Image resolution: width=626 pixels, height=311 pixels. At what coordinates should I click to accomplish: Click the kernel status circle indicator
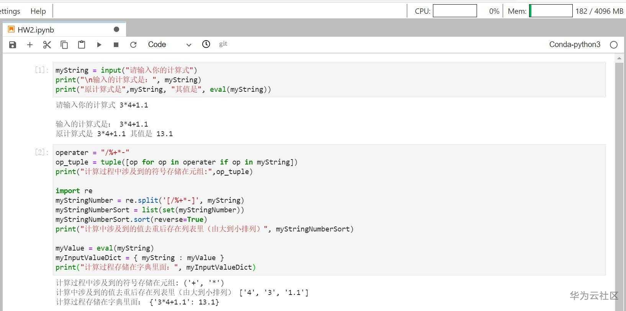click(x=614, y=45)
